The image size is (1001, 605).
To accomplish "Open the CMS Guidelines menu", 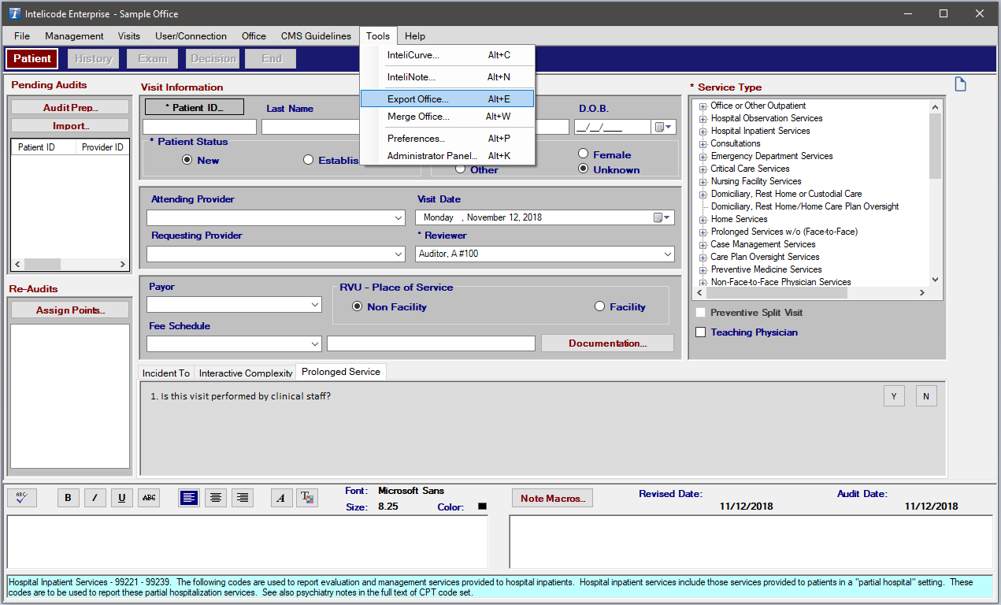I will point(316,36).
